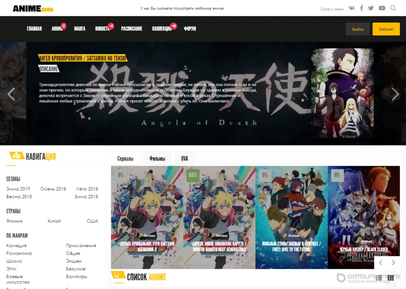Select the Романтика genre
Image resolution: width=406 pixels, height=289 pixels.
19,253
